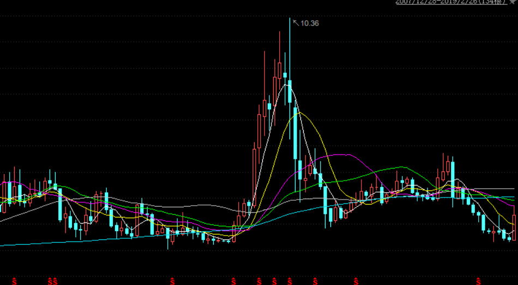Click the white moving average line at its peak

pyautogui.click(x=286, y=85)
